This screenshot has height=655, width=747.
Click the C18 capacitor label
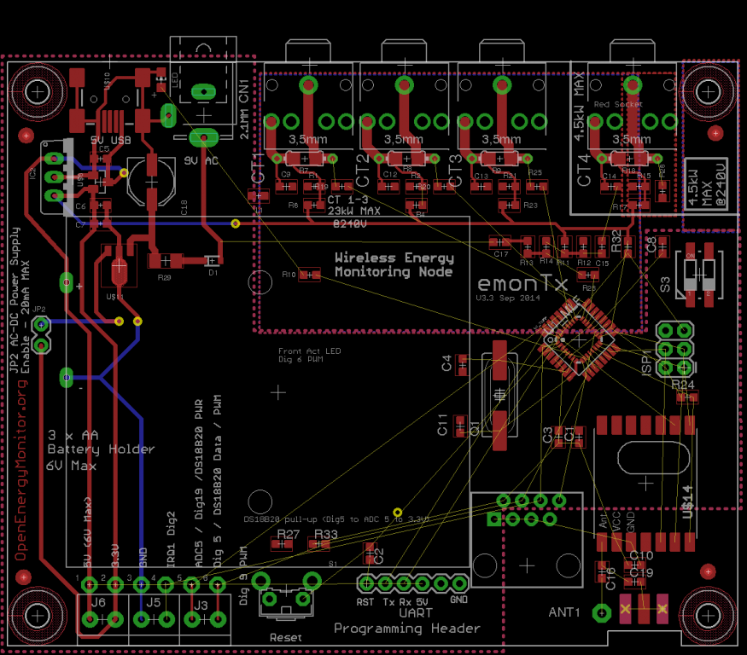coord(184,206)
